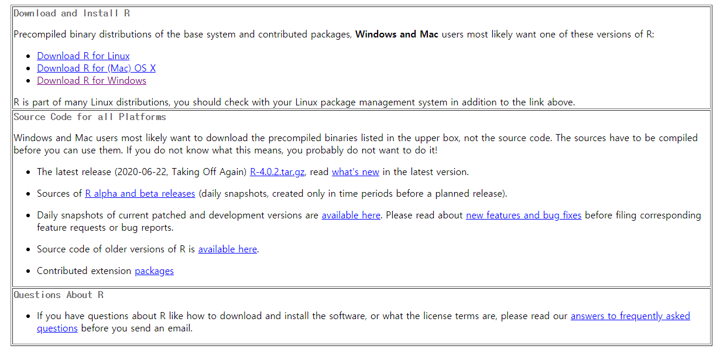Click the Source Code for all Platforms heading

click(90, 117)
